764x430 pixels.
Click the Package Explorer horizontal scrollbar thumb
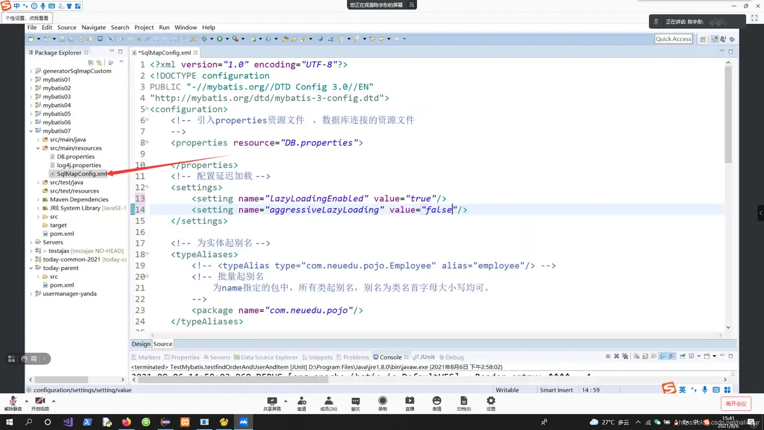point(61,379)
